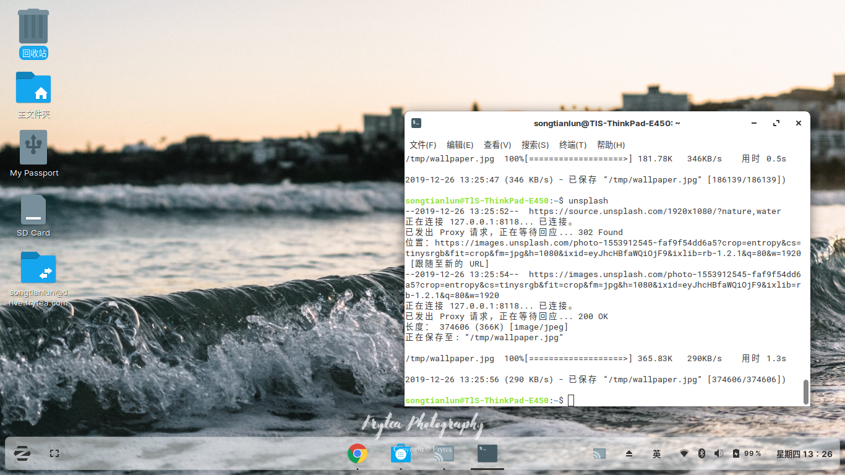The width and height of the screenshot is (845, 475).
Task: Open the volume control in the tray
Action: click(718, 454)
